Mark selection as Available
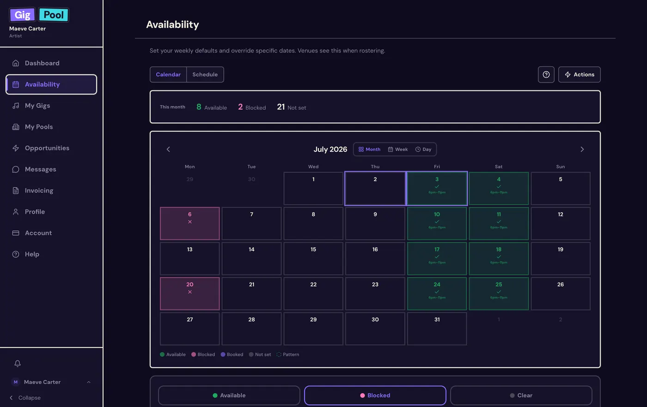This screenshot has width=647, height=407. click(229, 395)
